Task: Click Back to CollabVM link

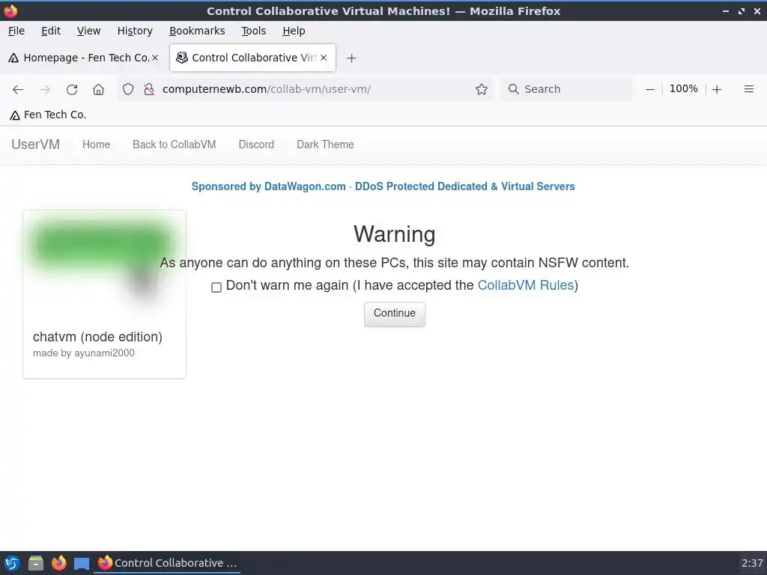Action: coord(174,144)
